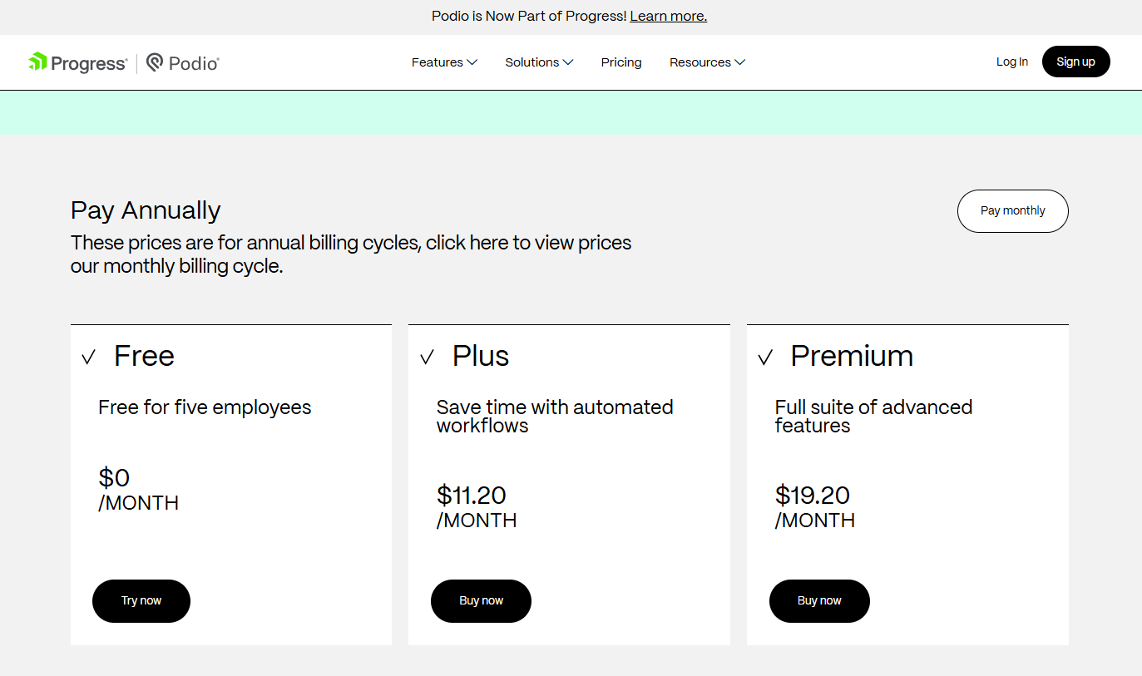Screen dimensions: 1142x676
Task: Click the Progress logo icon
Action: tap(37, 62)
